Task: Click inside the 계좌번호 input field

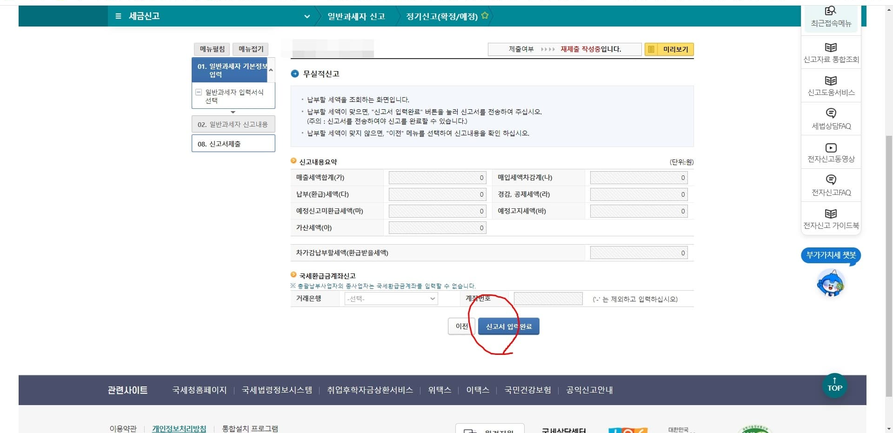Action: point(547,299)
